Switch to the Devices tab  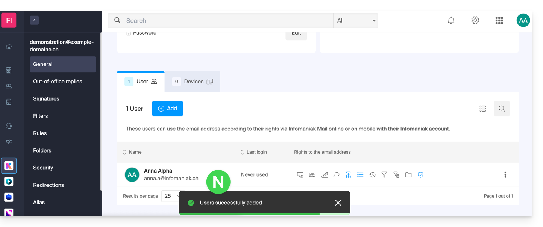193,82
